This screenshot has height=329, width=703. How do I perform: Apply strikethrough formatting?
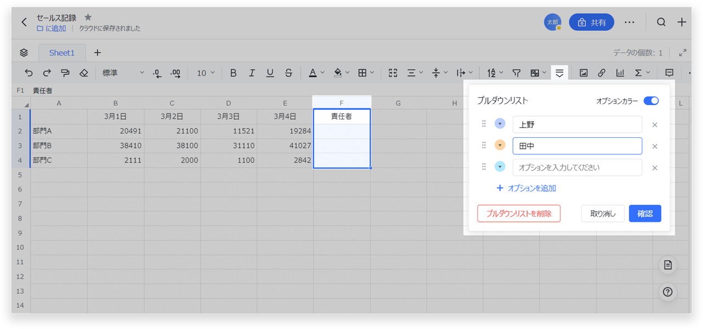[x=288, y=73]
